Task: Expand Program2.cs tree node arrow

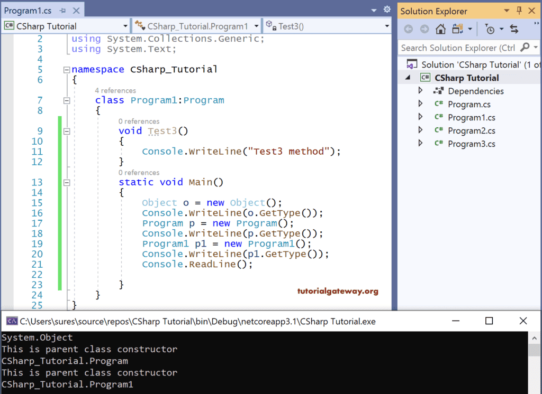Action: (420, 130)
